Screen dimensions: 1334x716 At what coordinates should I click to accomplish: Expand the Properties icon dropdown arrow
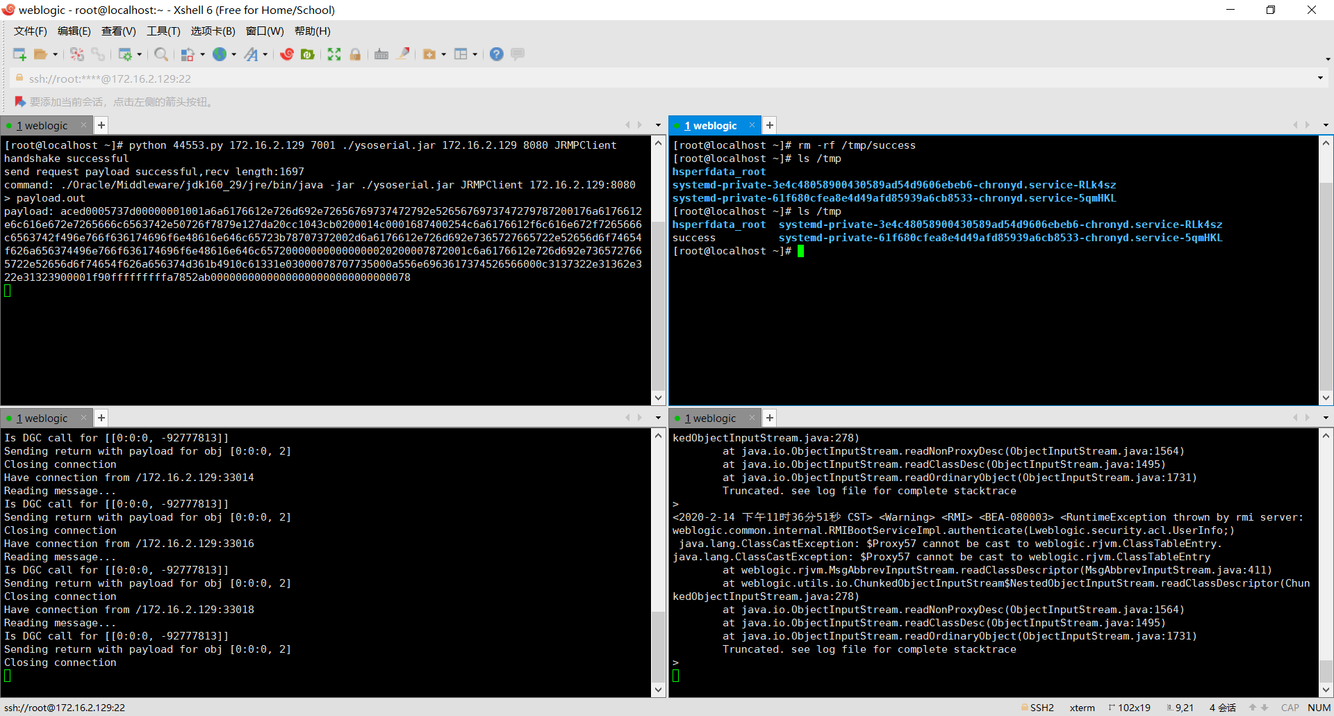[140, 54]
